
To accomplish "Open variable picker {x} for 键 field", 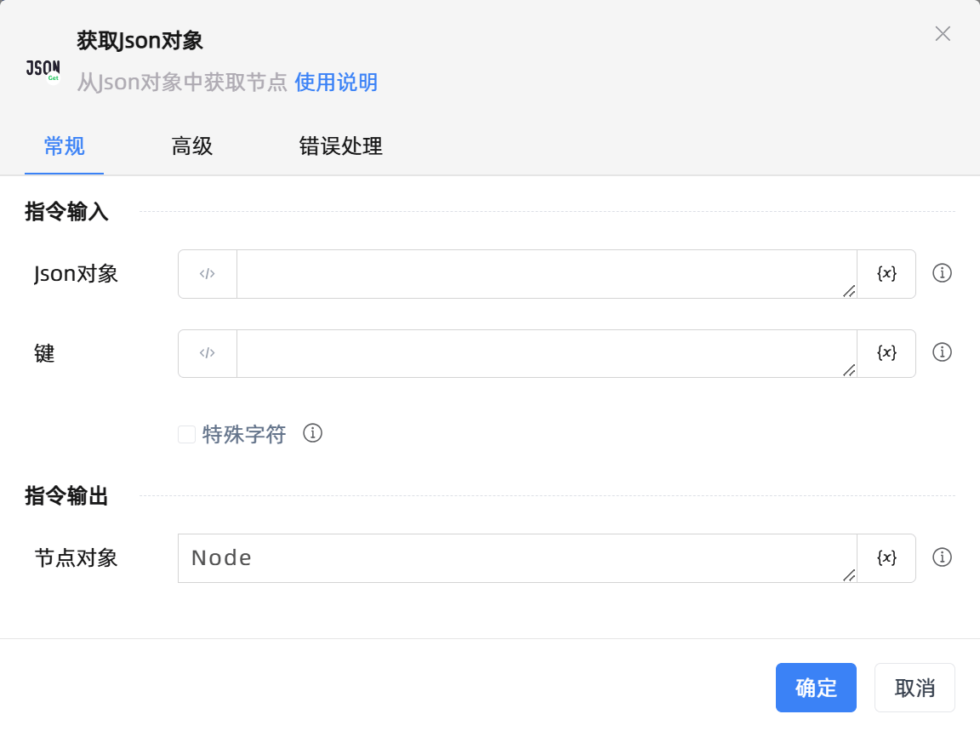I will [x=886, y=353].
